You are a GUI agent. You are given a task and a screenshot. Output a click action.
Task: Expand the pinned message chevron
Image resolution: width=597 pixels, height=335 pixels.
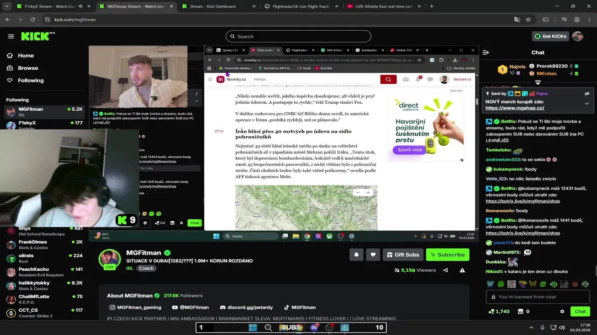click(x=587, y=103)
